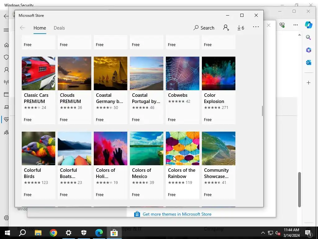The width and height of the screenshot is (318, 239).
Task: Click the back arrow in Windows Security
Action: click(x=6, y=16)
